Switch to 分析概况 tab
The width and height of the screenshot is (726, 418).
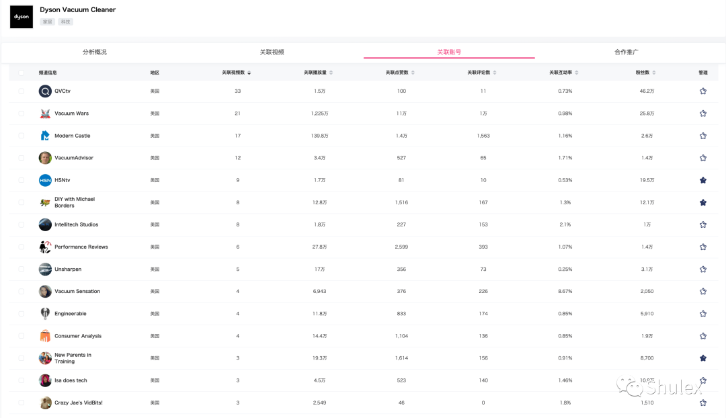pos(95,52)
